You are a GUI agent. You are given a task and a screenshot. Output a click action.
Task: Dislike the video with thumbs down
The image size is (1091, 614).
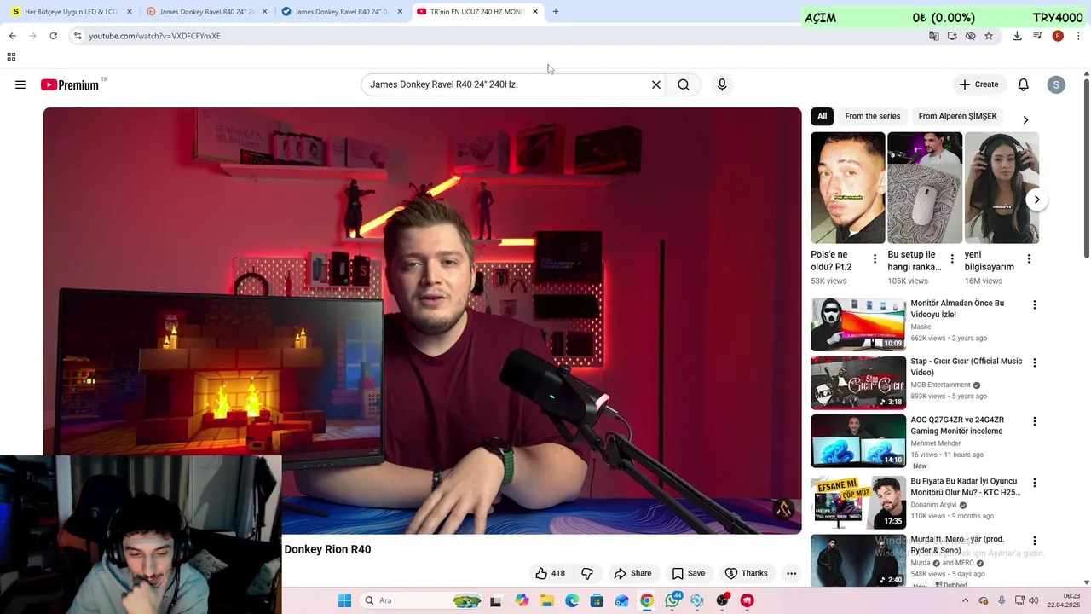(587, 573)
